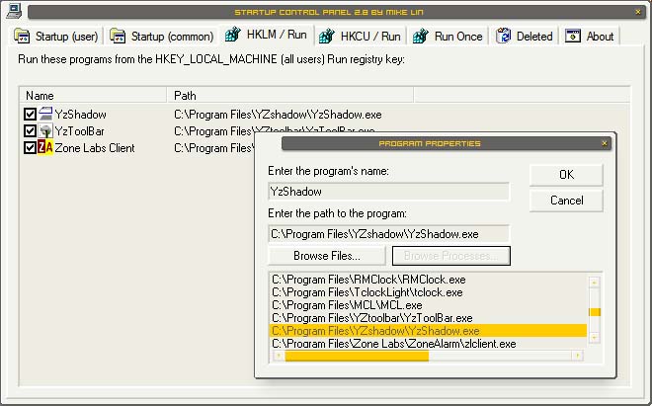
Task: Click the yellow horizontal scrollbar thumb
Action: (x=357, y=356)
